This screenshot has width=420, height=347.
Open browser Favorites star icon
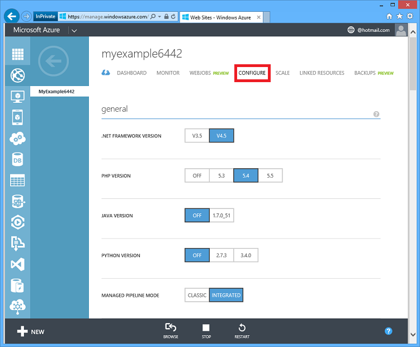[x=400, y=16]
